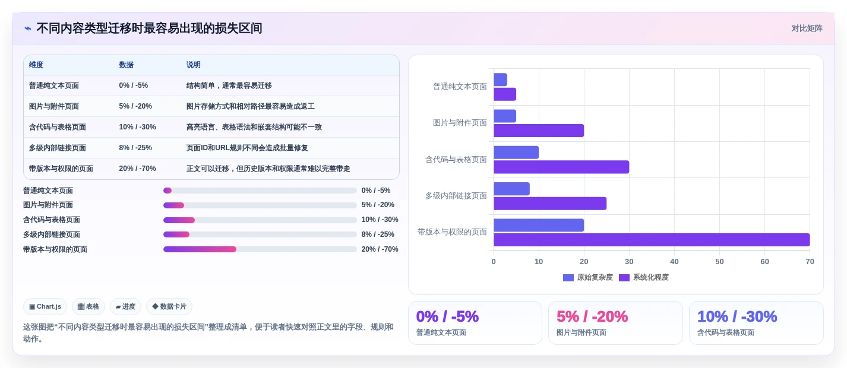
Task: Click table value 5% / -20%
Action: [x=135, y=106]
